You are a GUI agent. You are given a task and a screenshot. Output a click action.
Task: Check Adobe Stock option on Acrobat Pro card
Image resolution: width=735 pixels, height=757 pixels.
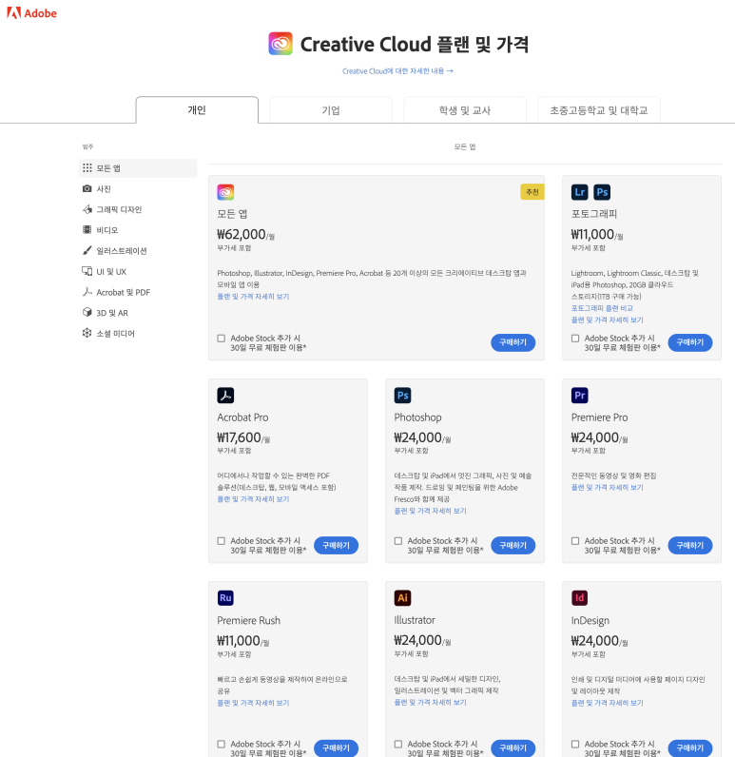point(221,541)
